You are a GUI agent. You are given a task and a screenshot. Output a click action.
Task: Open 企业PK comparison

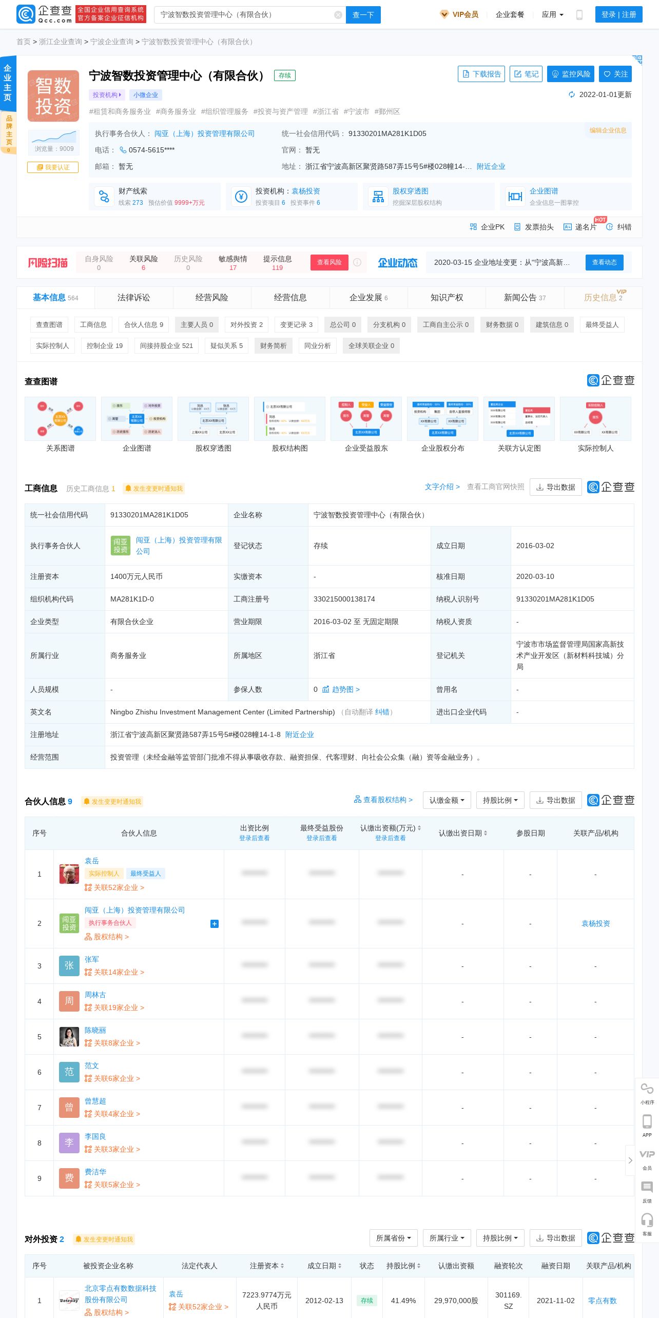(487, 227)
